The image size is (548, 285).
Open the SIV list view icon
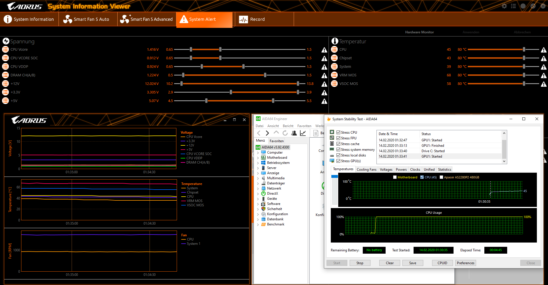click(513, 6)
